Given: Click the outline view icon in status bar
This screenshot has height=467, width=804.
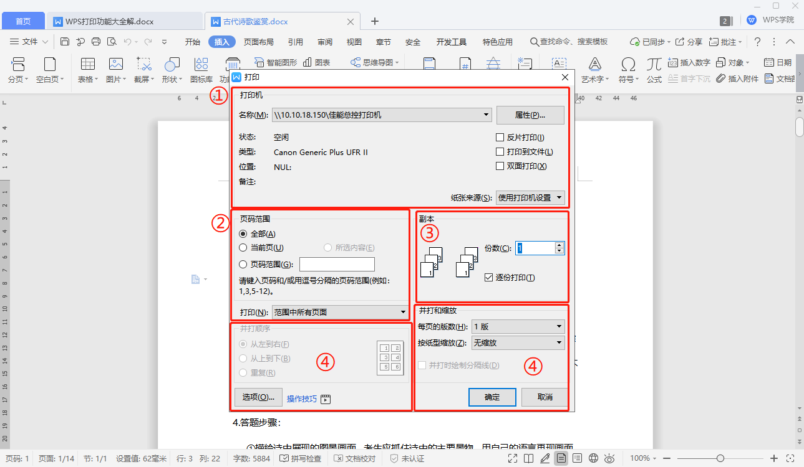Looking at the screenshot, I should pyautogui.click(x=578, y=458).
